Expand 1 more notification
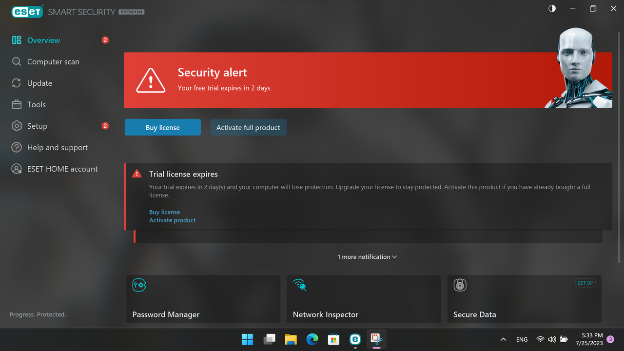 [367, 257]
